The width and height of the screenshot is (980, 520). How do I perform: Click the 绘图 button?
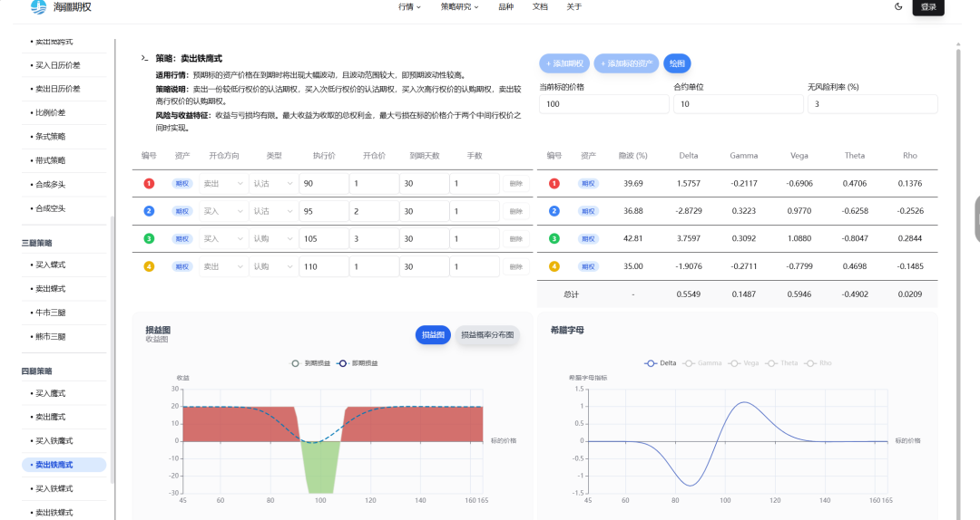[x=677, y=63]
